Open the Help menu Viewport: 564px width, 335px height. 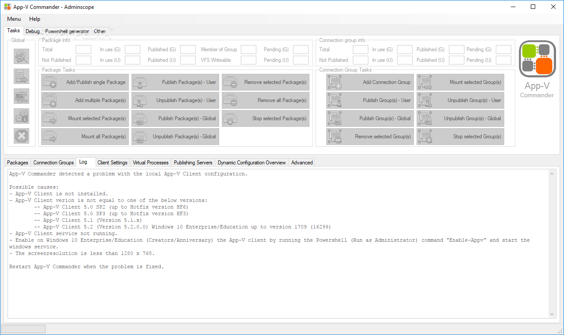point(35,19)
